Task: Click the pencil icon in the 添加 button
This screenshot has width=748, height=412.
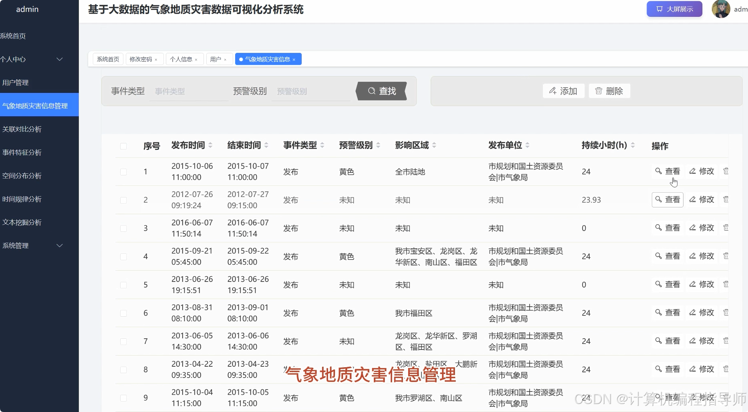Action: 552,91
